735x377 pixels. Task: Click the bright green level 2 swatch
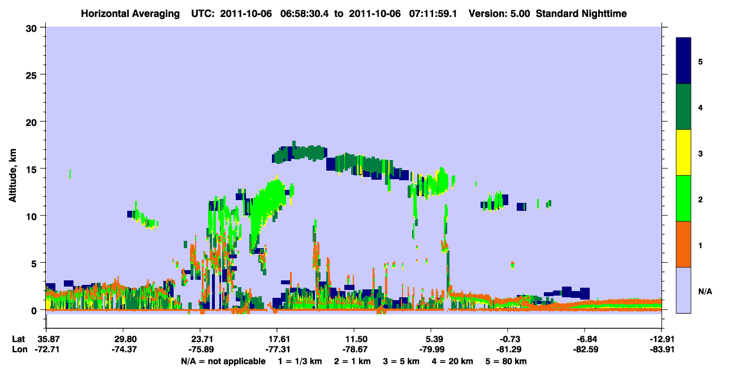point(684,198)
